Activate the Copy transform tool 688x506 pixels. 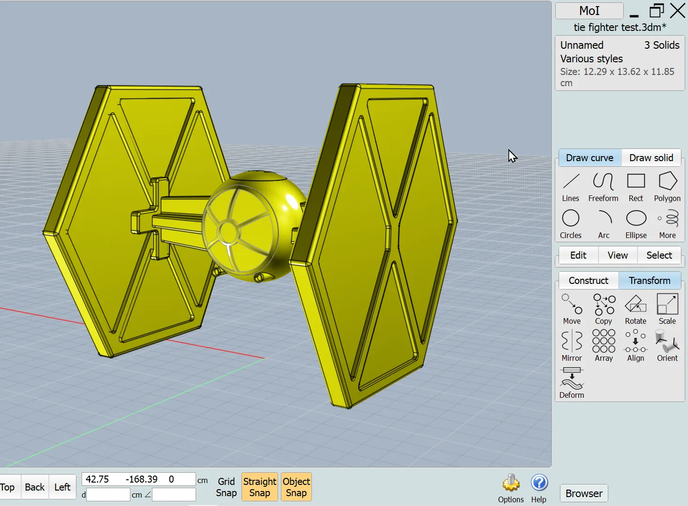[604, 309]
